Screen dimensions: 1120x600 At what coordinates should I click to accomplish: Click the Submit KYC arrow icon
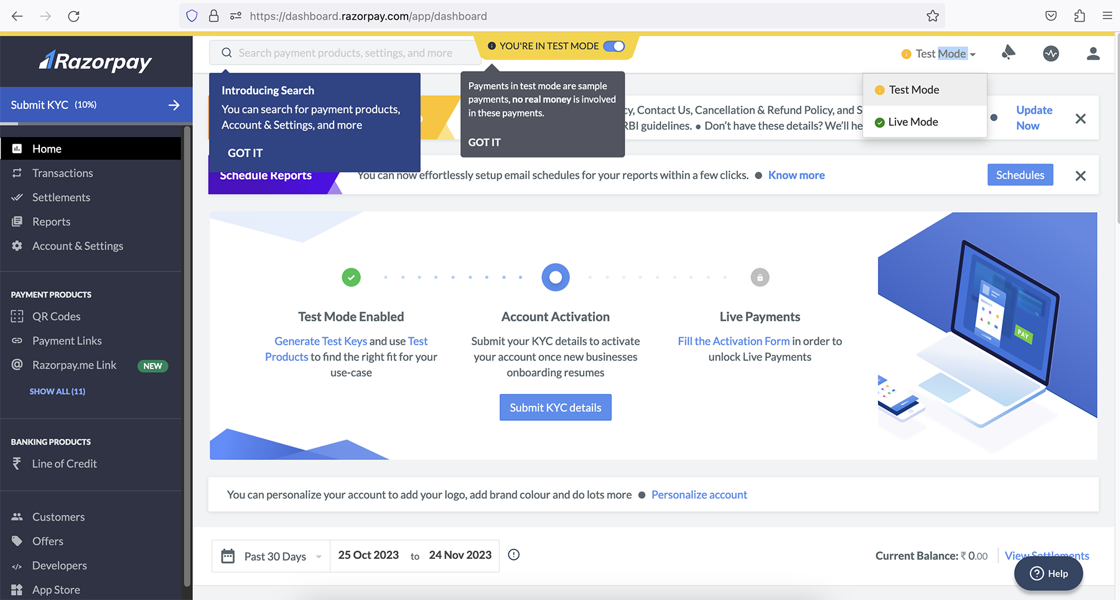(x=174, y=105)
